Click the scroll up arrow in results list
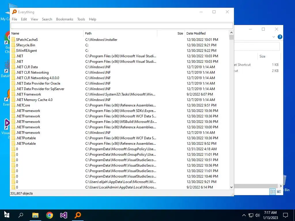 231,33
